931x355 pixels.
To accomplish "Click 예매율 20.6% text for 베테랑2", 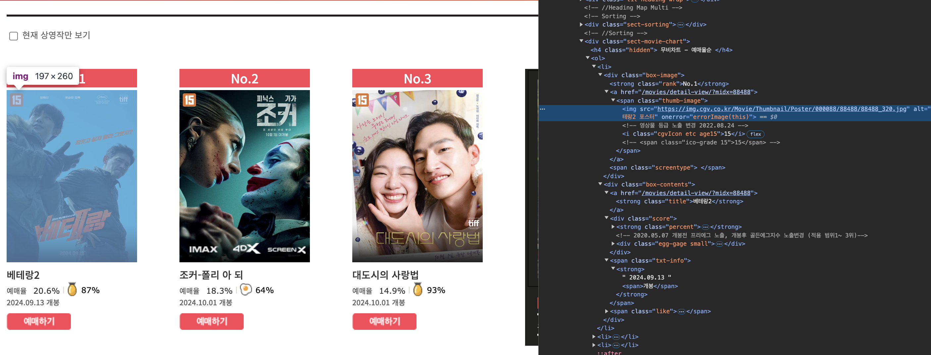I will pyautogui.click(x=33, y=291).
